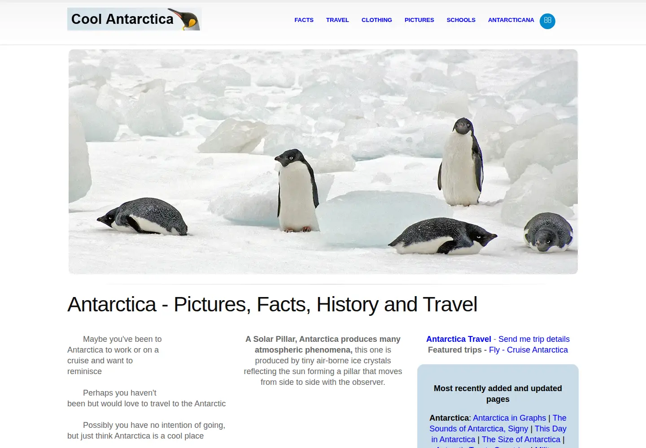The height and width of the screenshot is (448, 646).
Task: Click the 'A Solar Pillar' caption text
Action: [x=323, y=361]
